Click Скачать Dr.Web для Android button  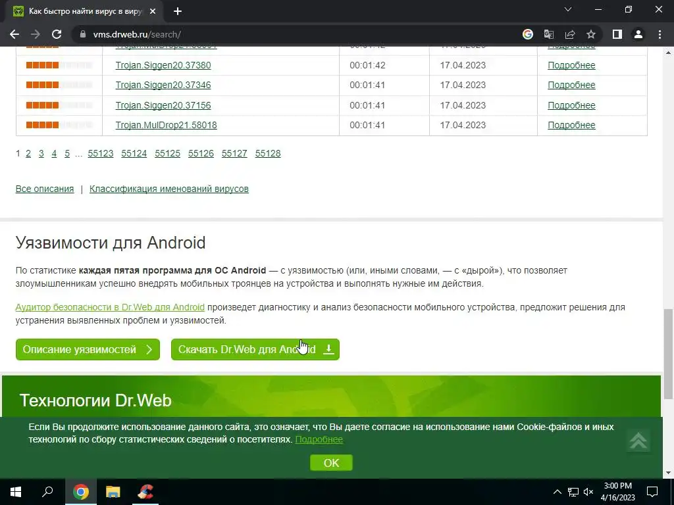click(x=255, y=350)
